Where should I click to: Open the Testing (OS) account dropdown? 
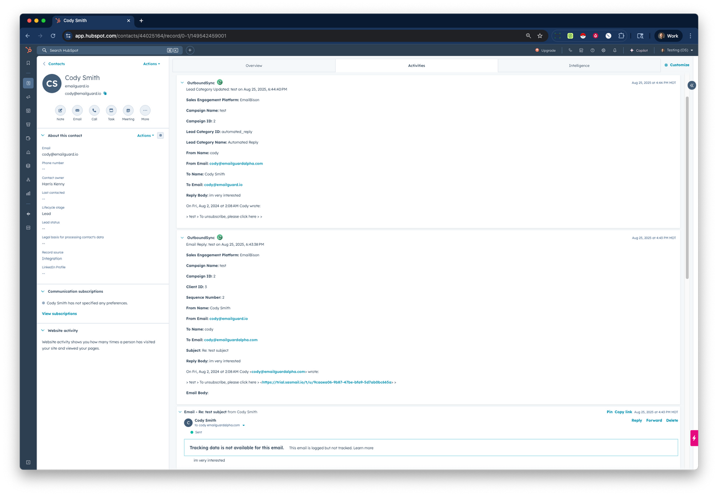tap(676, 50)
